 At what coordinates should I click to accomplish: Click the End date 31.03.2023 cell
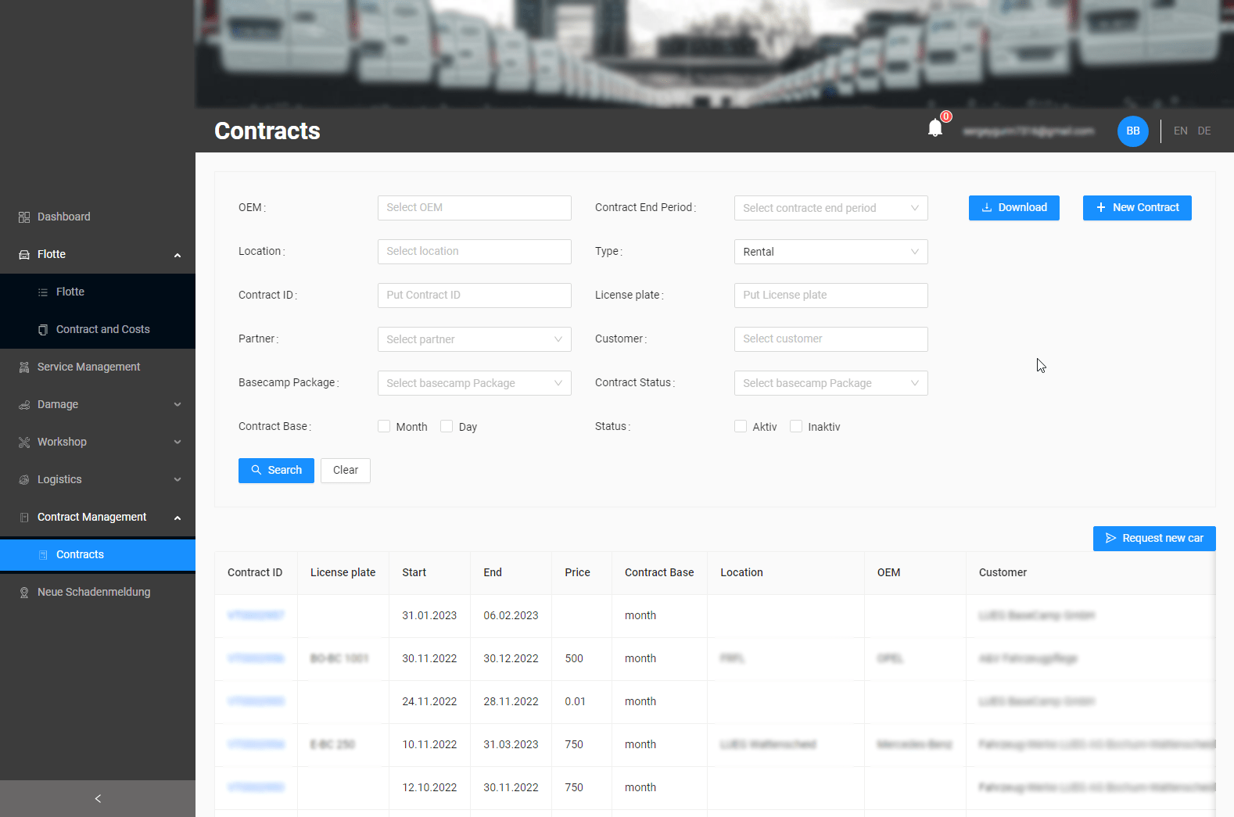pyautogui.click(x=511, y=745)
